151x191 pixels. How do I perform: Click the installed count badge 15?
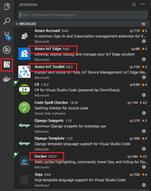pyautogui.click(x=143, y=24)
